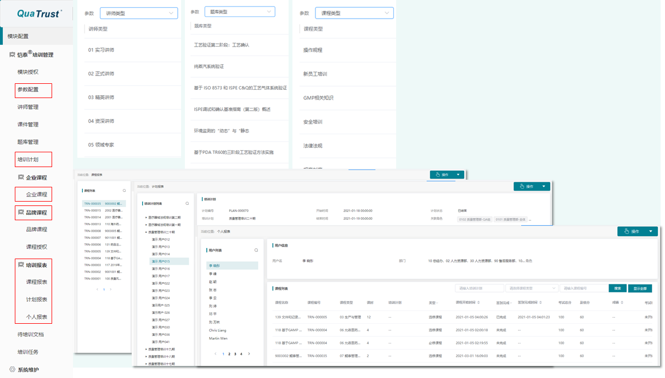
Task: Click the icon beside 企业课程 section header
Action: click(21, 177)
